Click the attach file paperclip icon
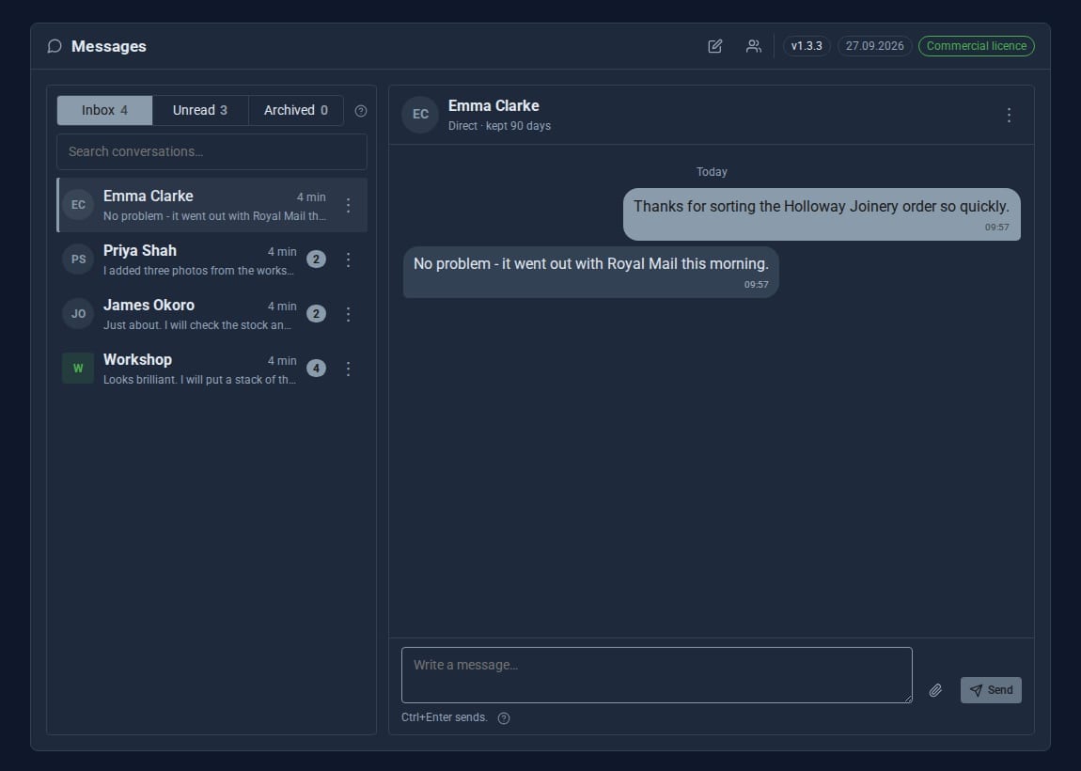Screen dimensions: 1081x771 (935, 690)
